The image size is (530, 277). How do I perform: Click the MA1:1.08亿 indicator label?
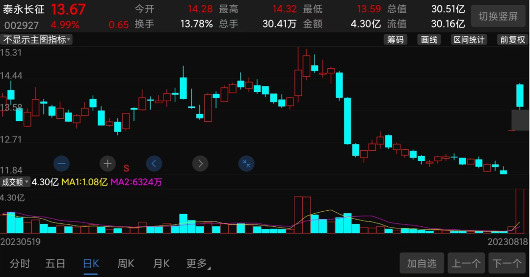pos(84,182)
